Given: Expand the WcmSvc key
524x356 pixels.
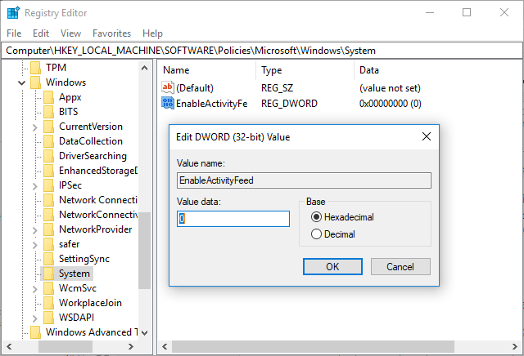Looking at the screenshot, I should (34, 289).
